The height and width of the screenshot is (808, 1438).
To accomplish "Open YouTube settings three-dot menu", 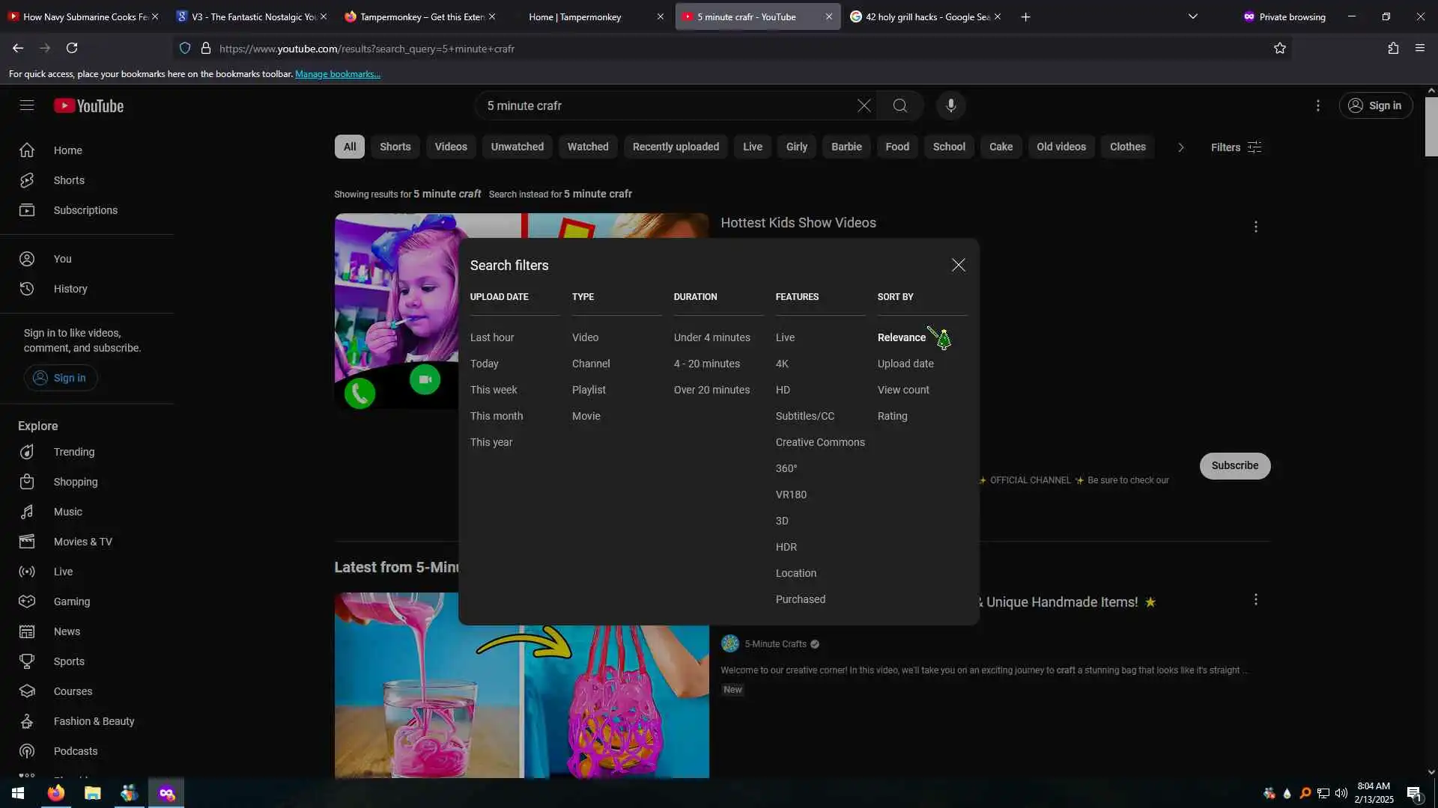I will [1317, 105].
